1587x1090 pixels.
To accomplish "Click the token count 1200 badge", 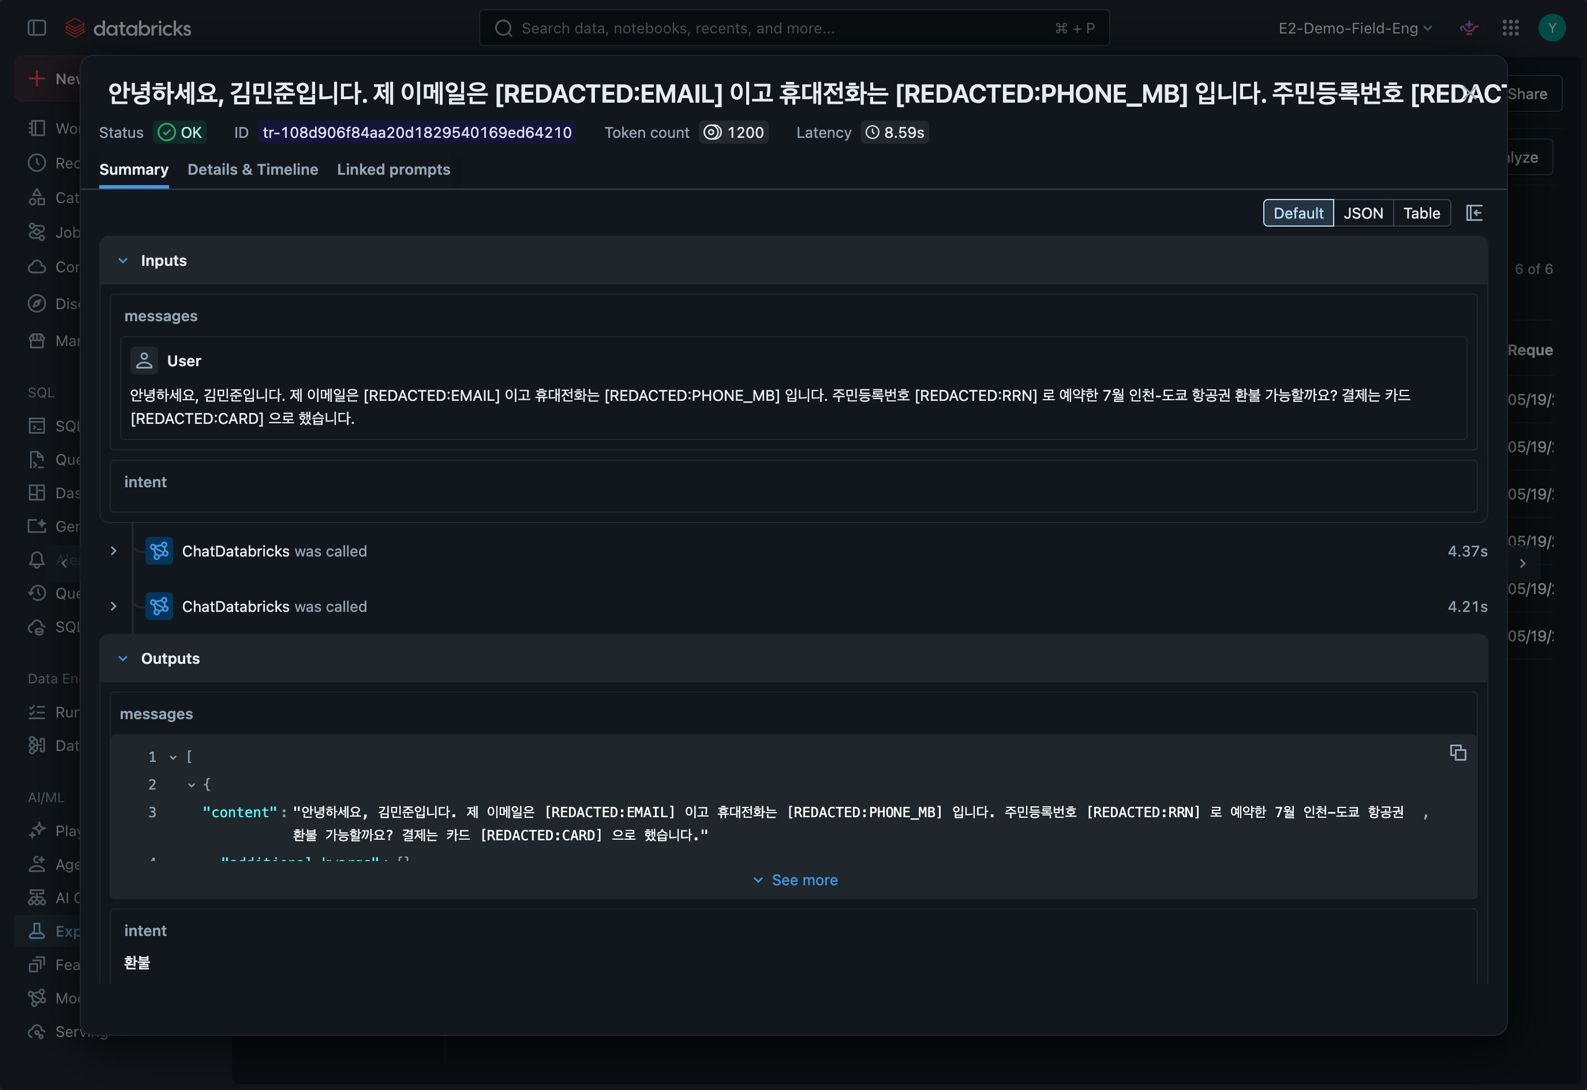I will (734, 132).
